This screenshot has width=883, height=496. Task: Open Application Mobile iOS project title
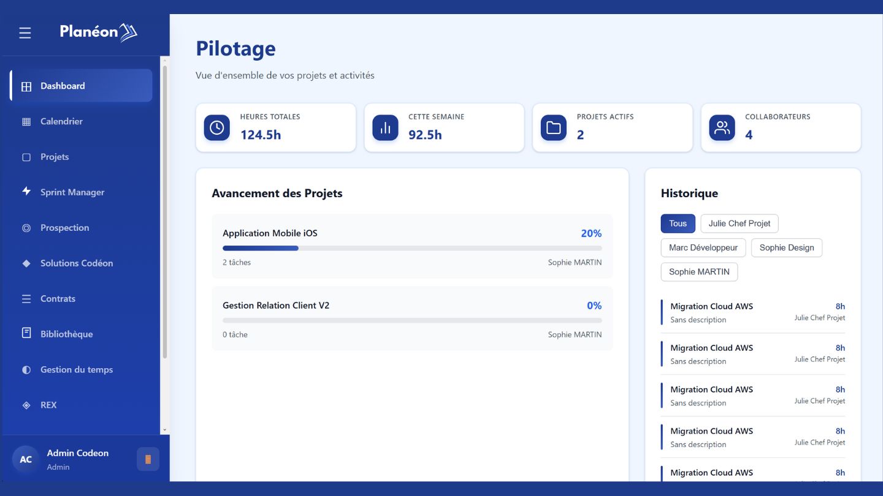(270, 233)
